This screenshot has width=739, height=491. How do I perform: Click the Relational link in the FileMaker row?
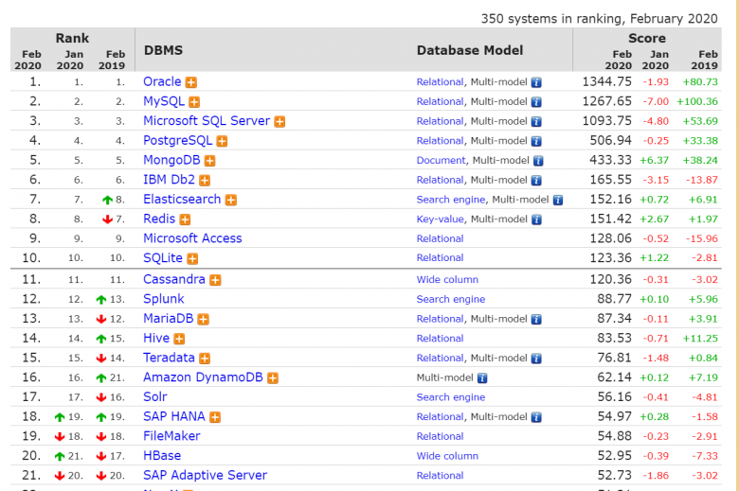[441, 436]
